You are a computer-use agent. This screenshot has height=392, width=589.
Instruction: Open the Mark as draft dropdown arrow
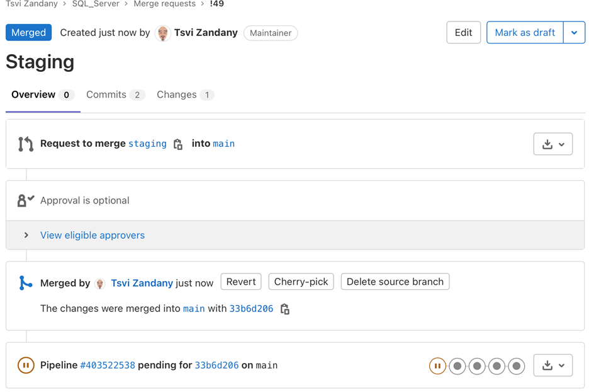point(574,33)
